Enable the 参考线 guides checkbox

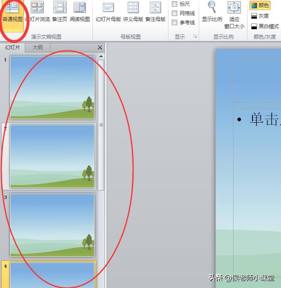(x=175, y=23)
